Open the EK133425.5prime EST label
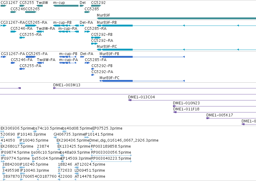This screenshot has width=256, height=181. 74,146
